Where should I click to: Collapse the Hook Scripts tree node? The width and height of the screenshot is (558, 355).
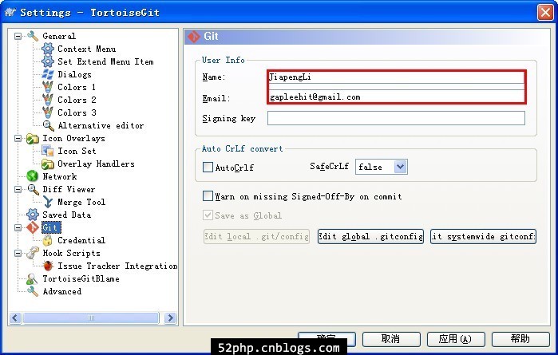tap(18, 253)
